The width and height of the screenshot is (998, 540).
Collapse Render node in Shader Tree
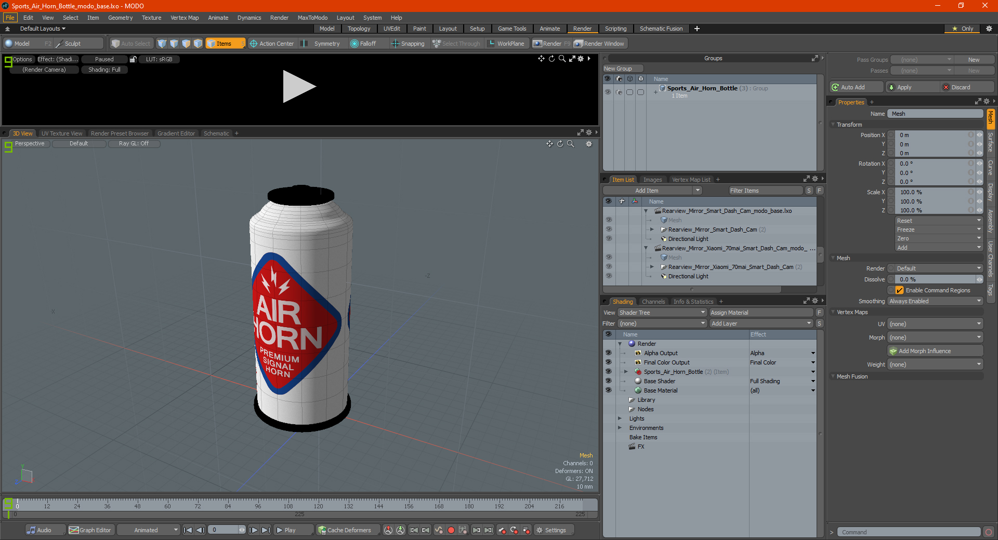(x=620, y=344)
